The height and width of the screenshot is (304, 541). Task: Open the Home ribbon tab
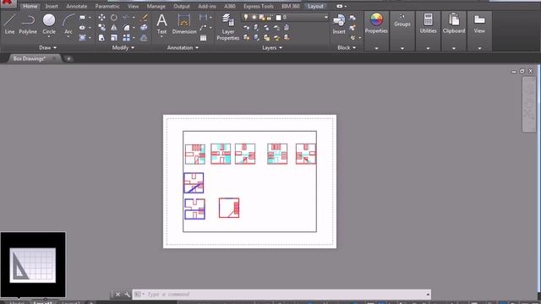[x=30, y=6]
